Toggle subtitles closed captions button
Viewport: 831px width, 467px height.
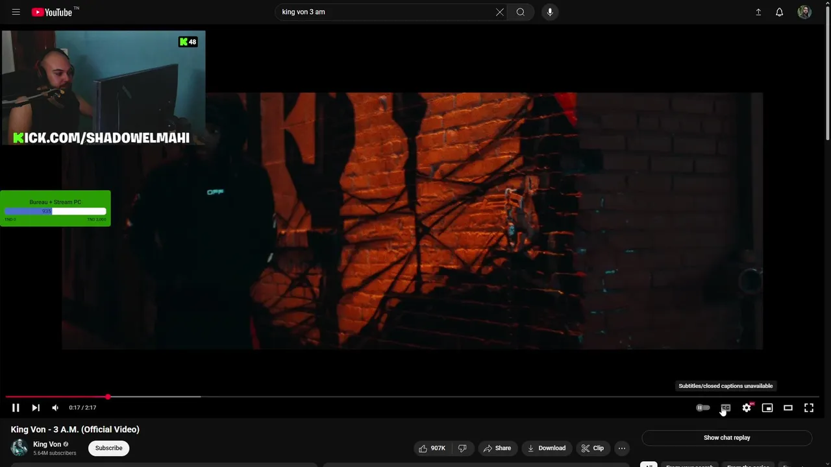[726, 407]
